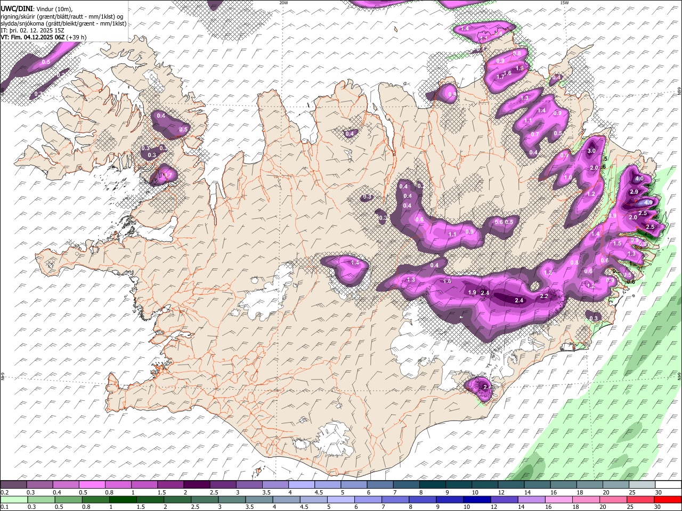Click the '0.1' label on rain scale
This screenshot has height=511, width=682.
[4, 507]
